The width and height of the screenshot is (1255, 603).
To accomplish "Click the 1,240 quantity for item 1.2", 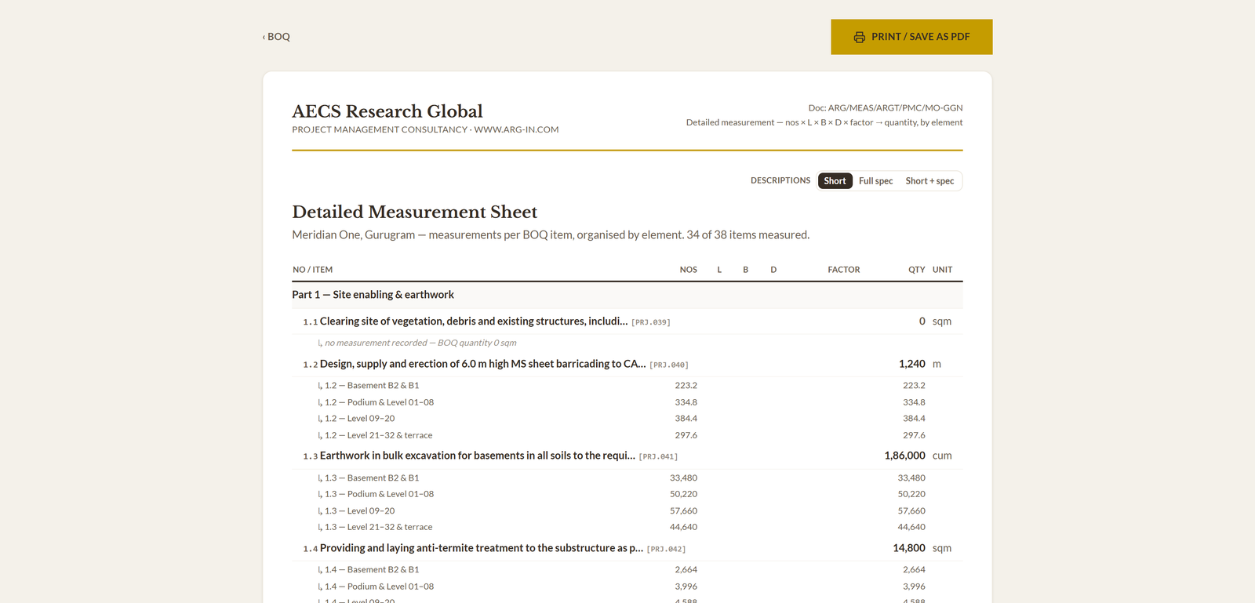I will coord(911,364).
